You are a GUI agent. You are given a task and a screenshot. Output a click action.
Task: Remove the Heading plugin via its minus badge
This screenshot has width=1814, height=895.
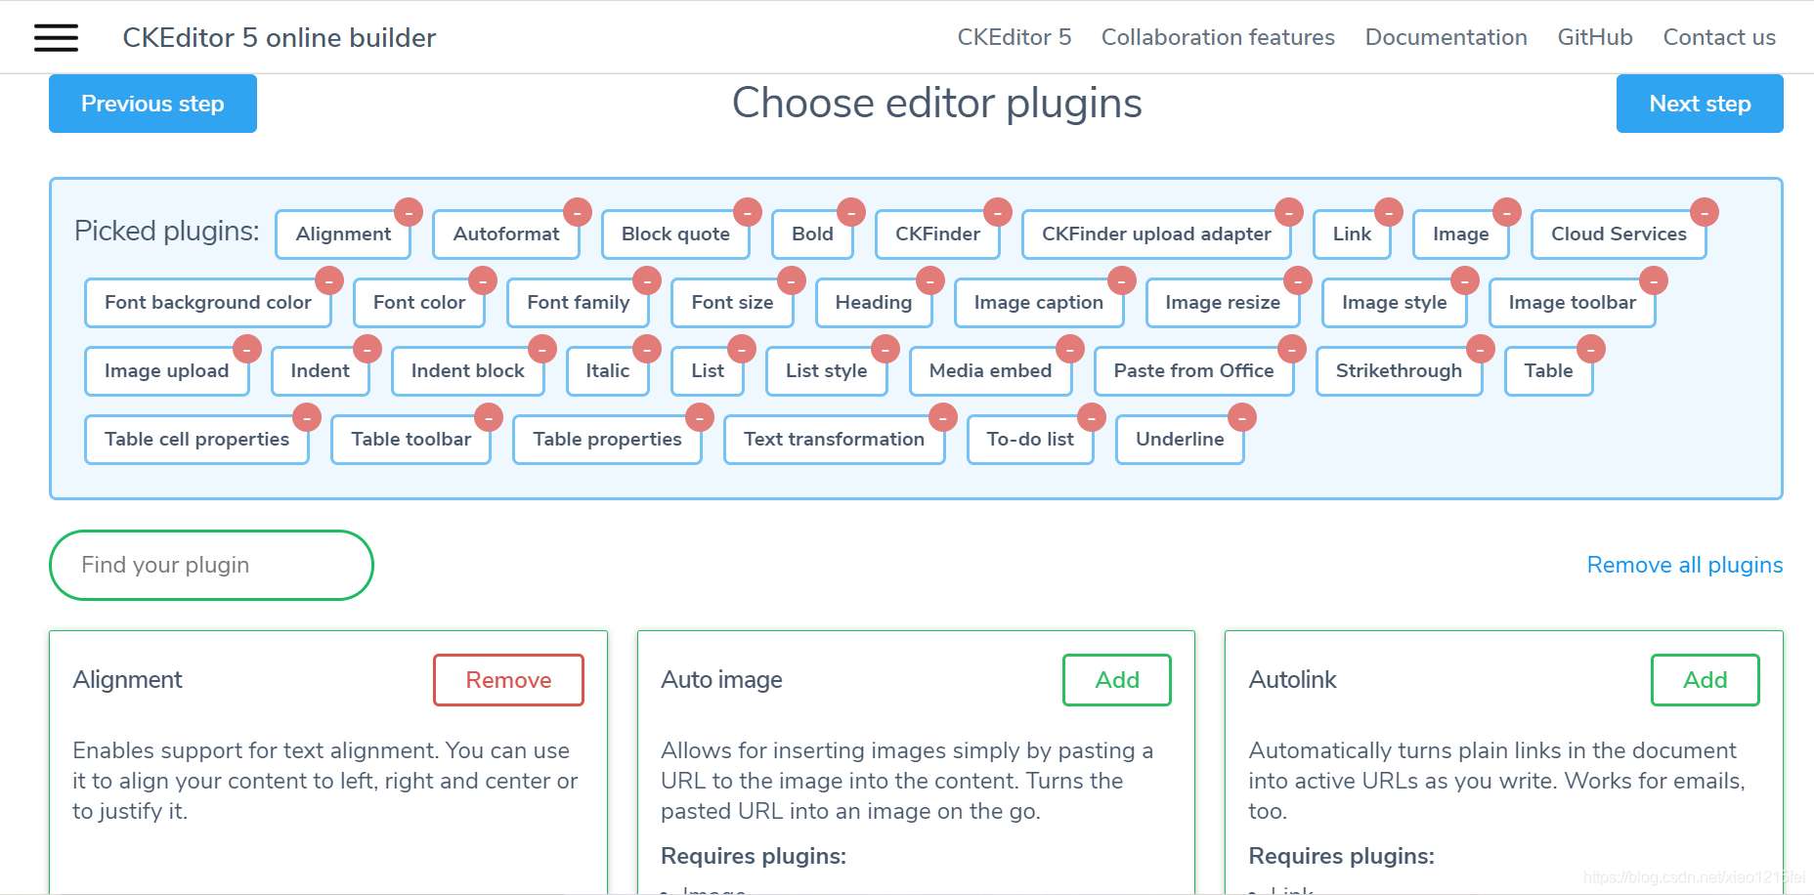click(x=929, y=279)
